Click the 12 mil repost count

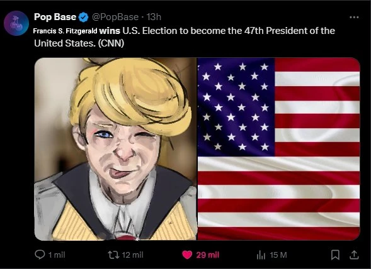click(x=132, y=255)
